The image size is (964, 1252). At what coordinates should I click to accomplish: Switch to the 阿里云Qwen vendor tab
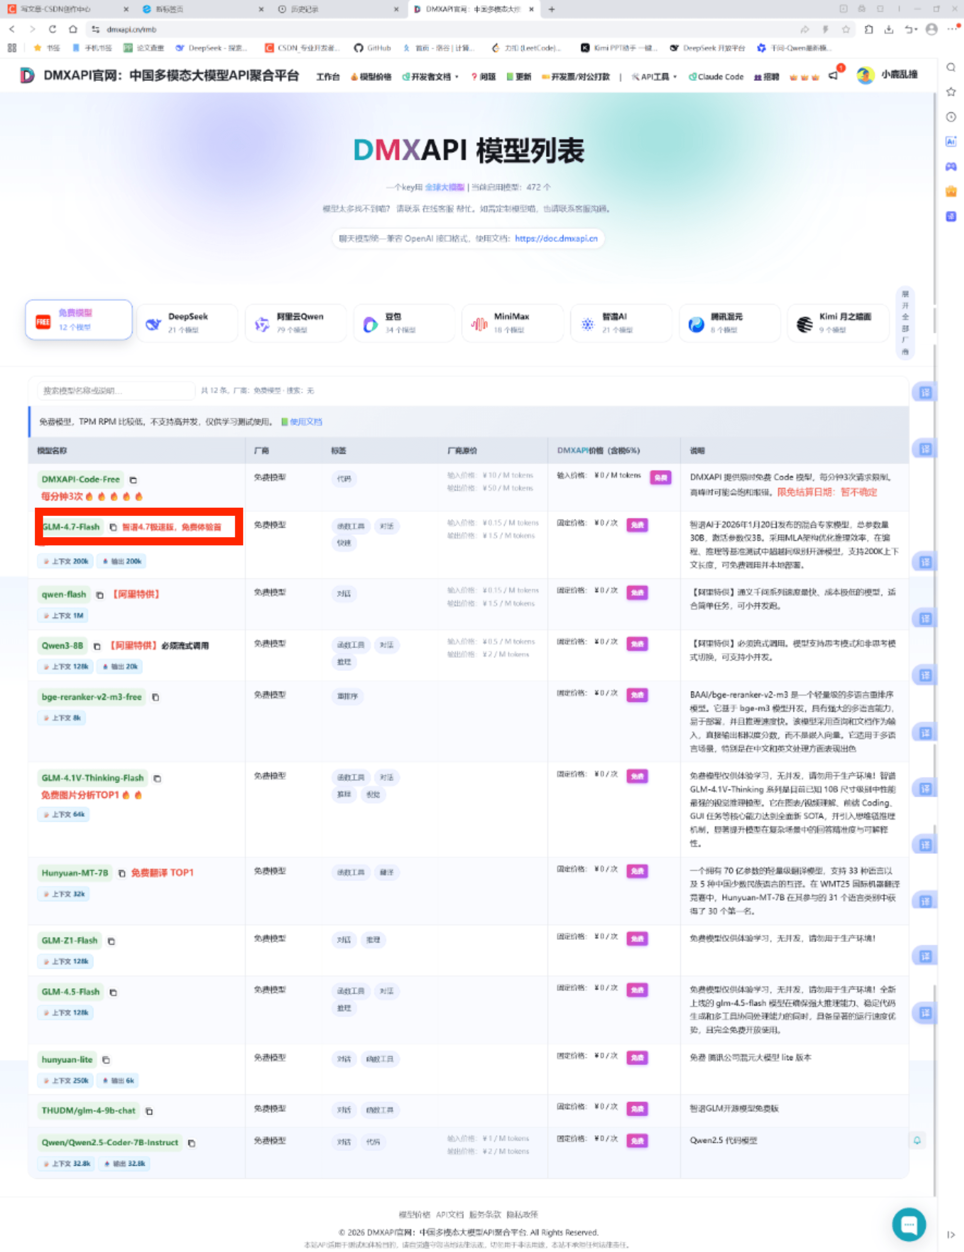296,323
